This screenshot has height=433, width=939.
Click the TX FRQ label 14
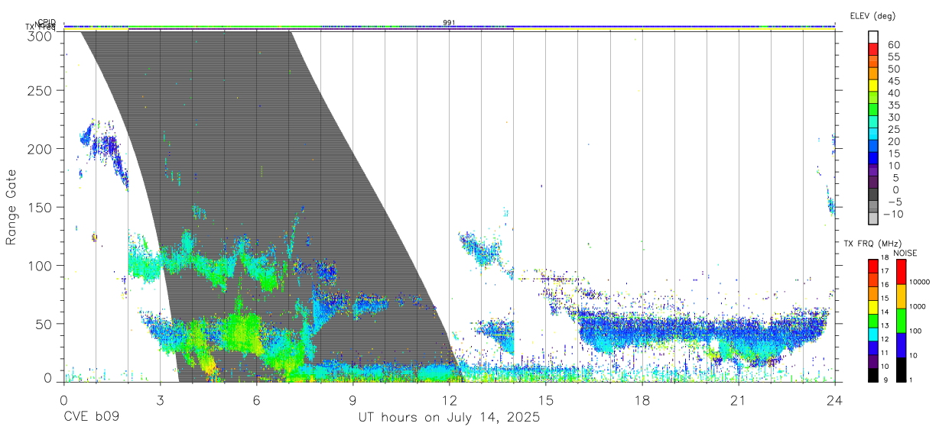[x=885, y=312]
